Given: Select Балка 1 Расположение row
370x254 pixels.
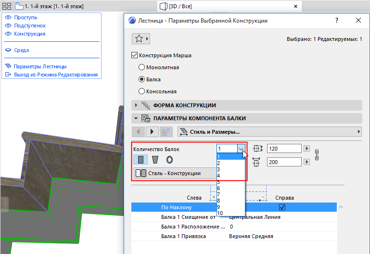Looking at the screenshot, I should (x=234, y=227).
